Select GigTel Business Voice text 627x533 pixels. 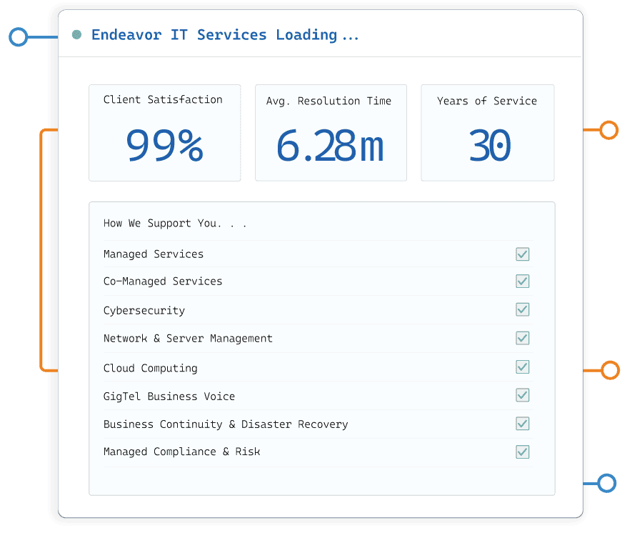pyautogui.click(x=169, y=396)
